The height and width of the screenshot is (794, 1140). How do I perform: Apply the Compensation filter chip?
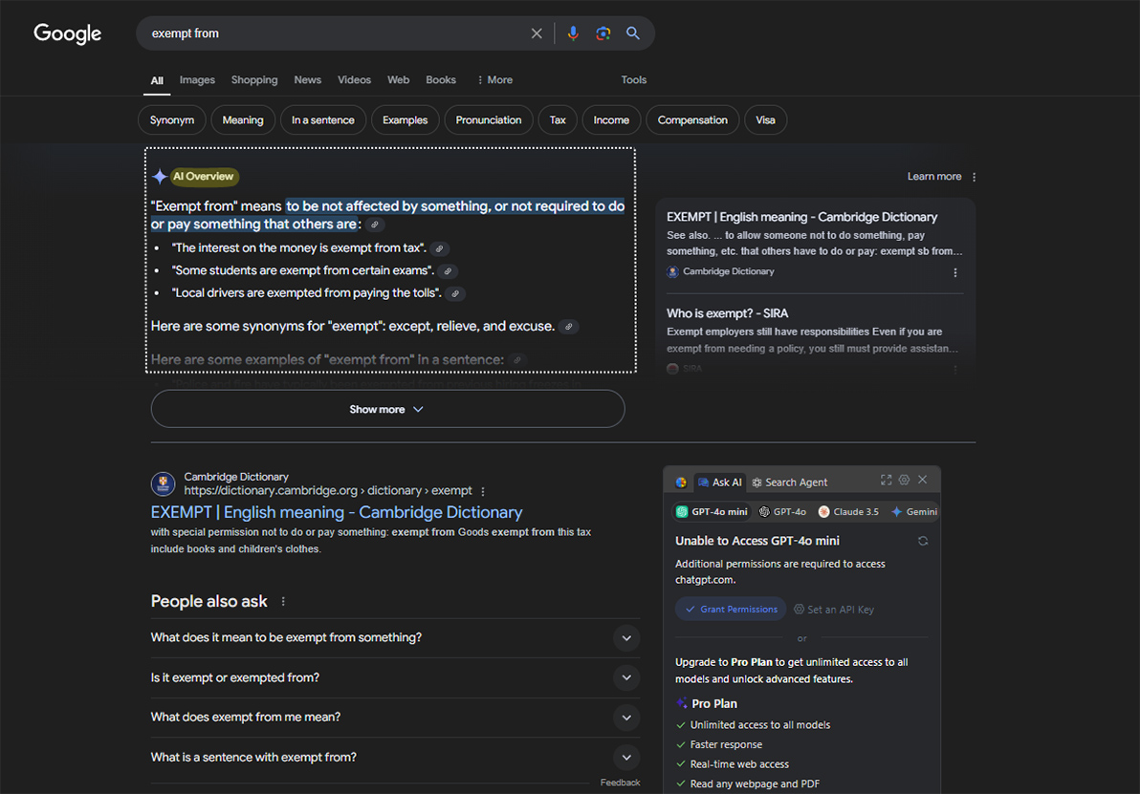point(692,119)
